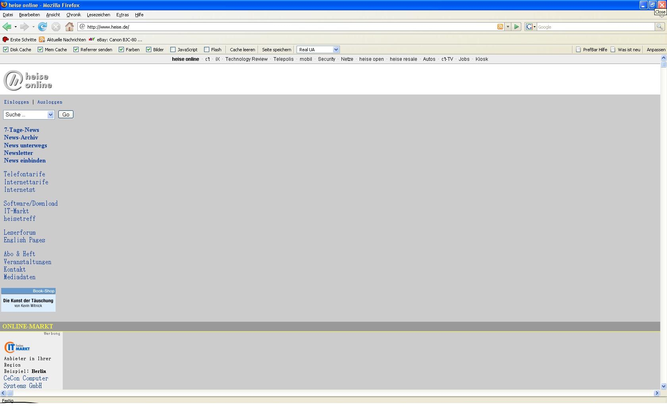This screenshot has height=417, width=667.
Task: Click the horizontal scrollbar left arrow
Action: [3, 393]
